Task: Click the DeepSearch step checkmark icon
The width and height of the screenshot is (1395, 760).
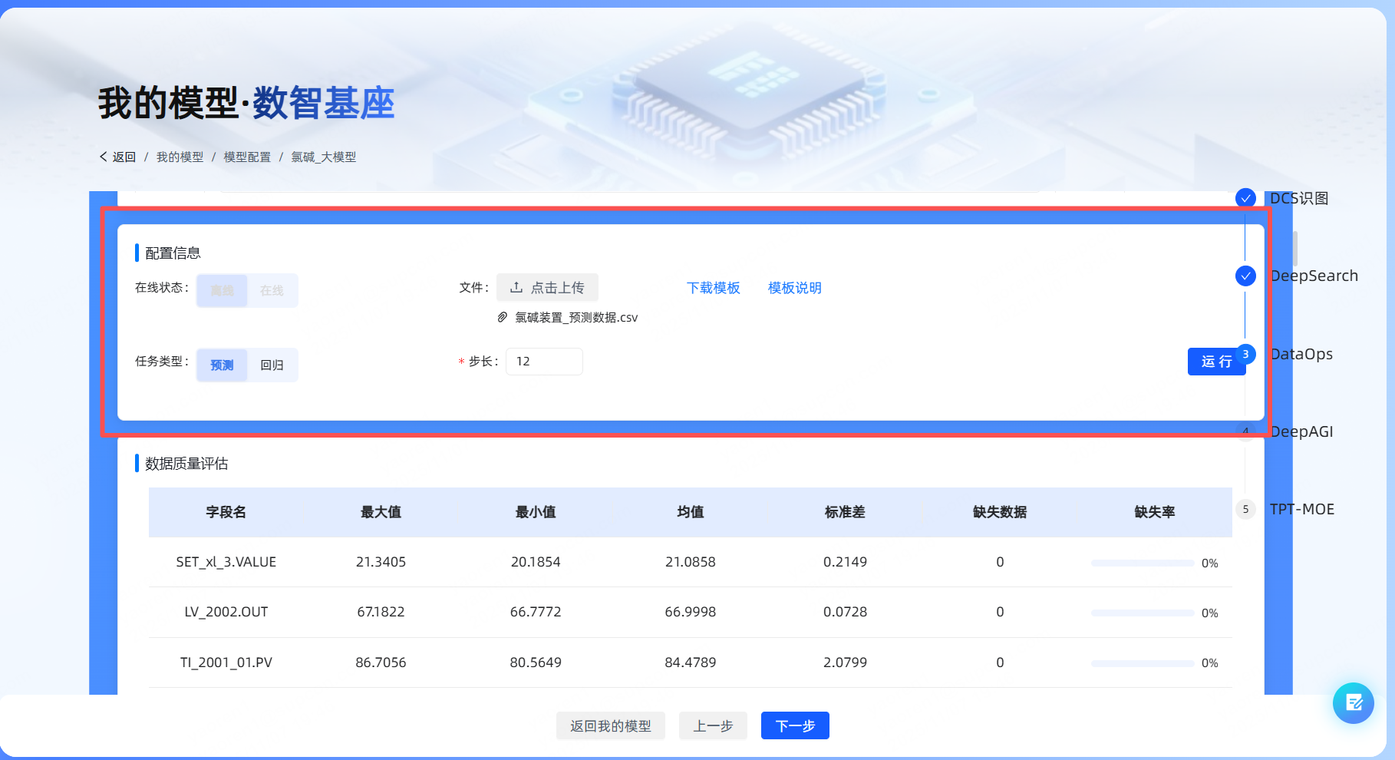Action: coord(1245,276)
